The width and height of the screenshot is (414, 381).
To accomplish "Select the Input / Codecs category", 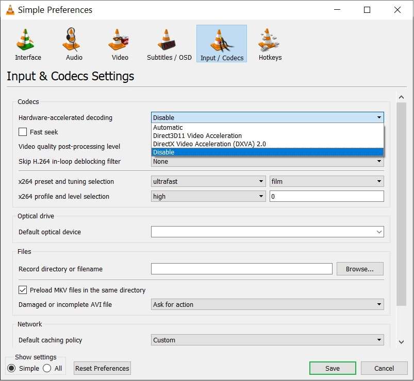I will [x=222, y=44].
